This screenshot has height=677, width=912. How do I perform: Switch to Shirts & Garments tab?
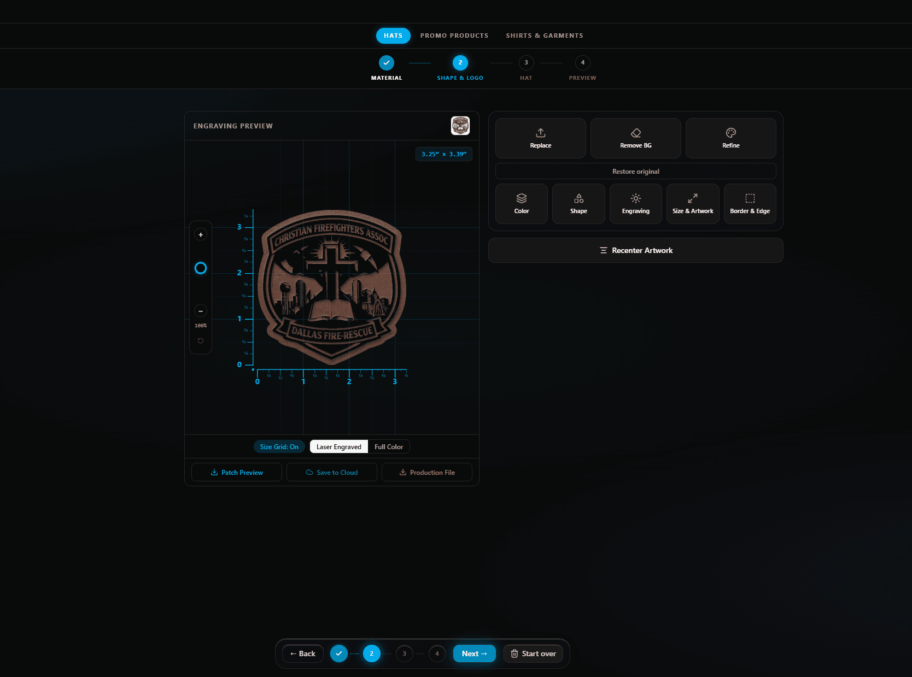coord(545,36)
